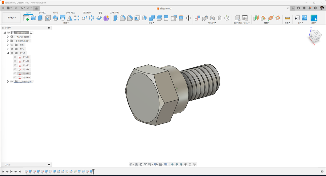Select the Circular Pattern tool icon
Viewport: 326px width, 176px height.
tap(91, 18)
